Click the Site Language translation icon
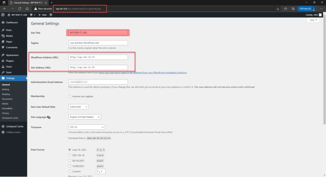Image resolution: width=326 pixels, height=177 pixels. pos(49,117)
